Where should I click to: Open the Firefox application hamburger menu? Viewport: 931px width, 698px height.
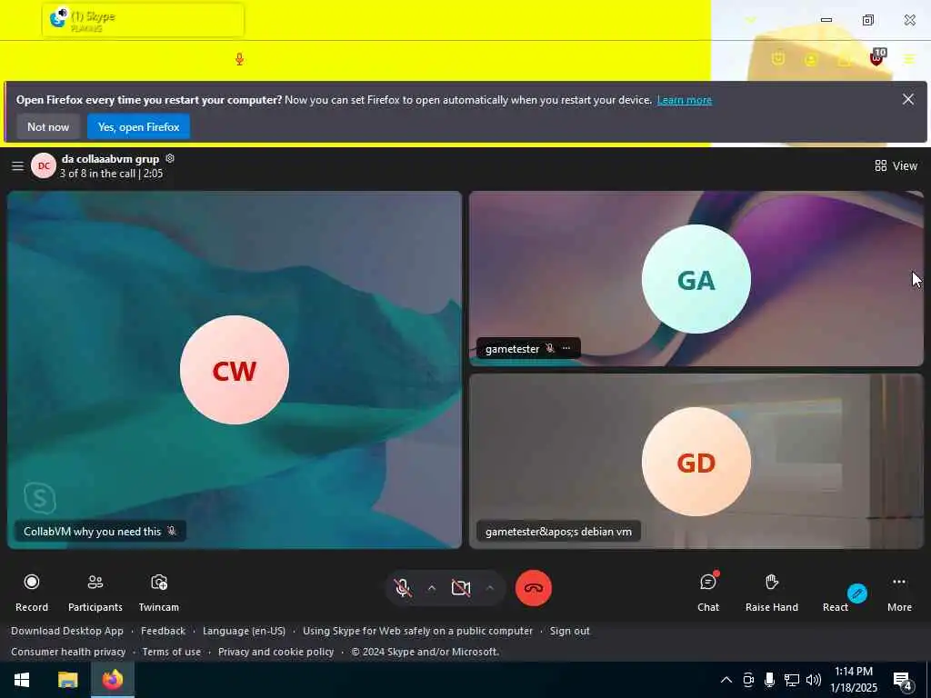pos(909,59)
